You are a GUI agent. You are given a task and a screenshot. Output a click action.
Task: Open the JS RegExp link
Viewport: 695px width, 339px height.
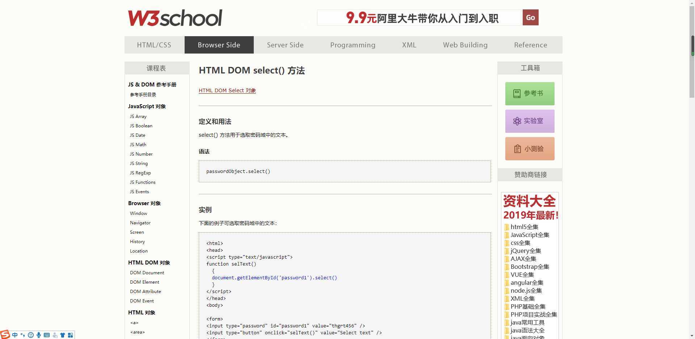click(140, 173)
